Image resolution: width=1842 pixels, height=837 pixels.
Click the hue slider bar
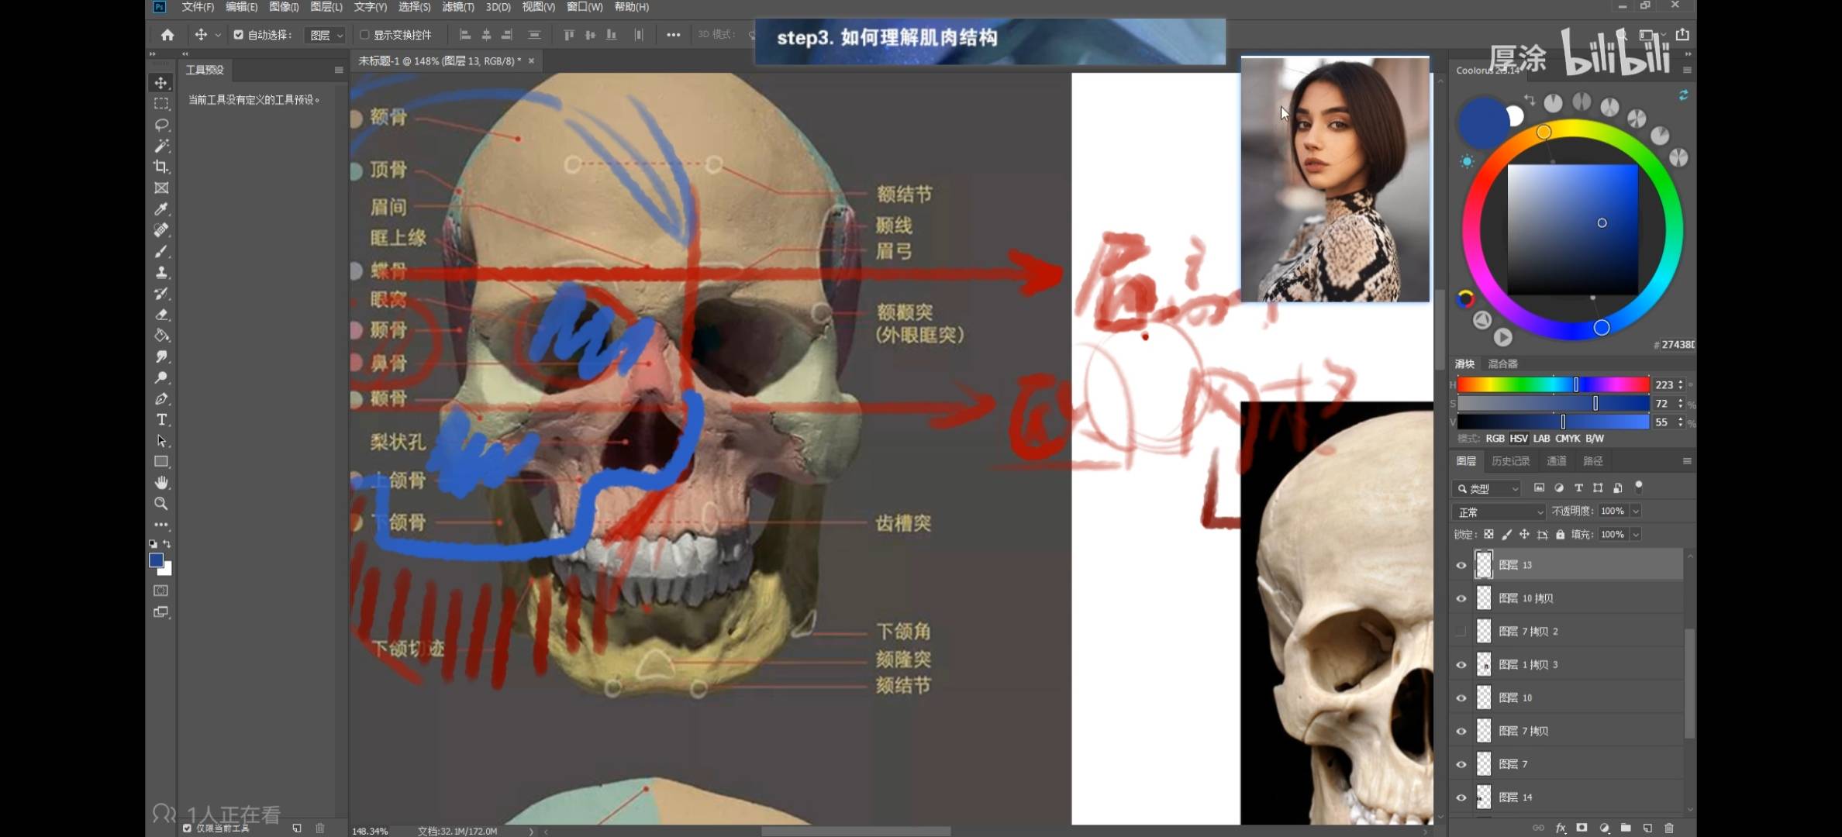coord(1551,385)
